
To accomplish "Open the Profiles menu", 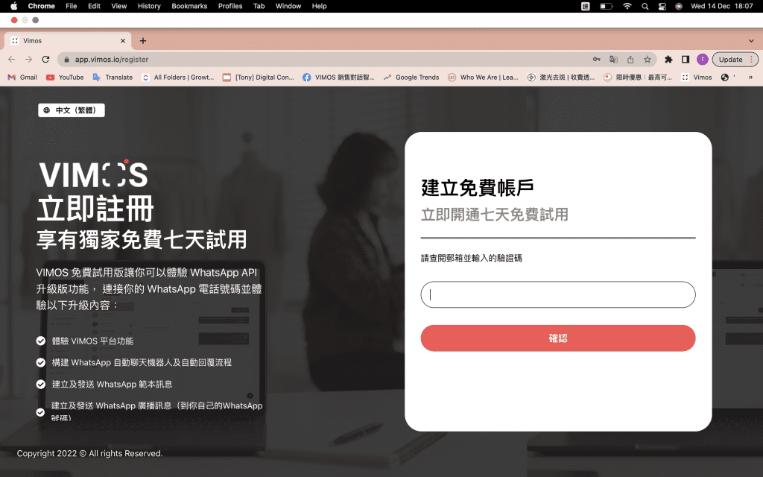I will tap(230, 6).
